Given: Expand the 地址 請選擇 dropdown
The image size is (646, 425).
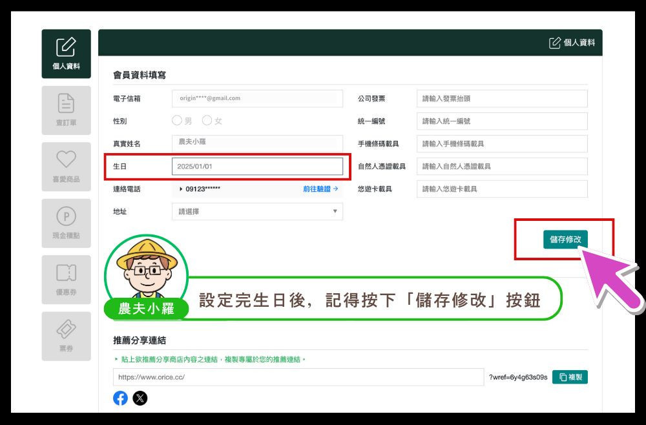Looking at the screenshot, I should pos(257,211).
